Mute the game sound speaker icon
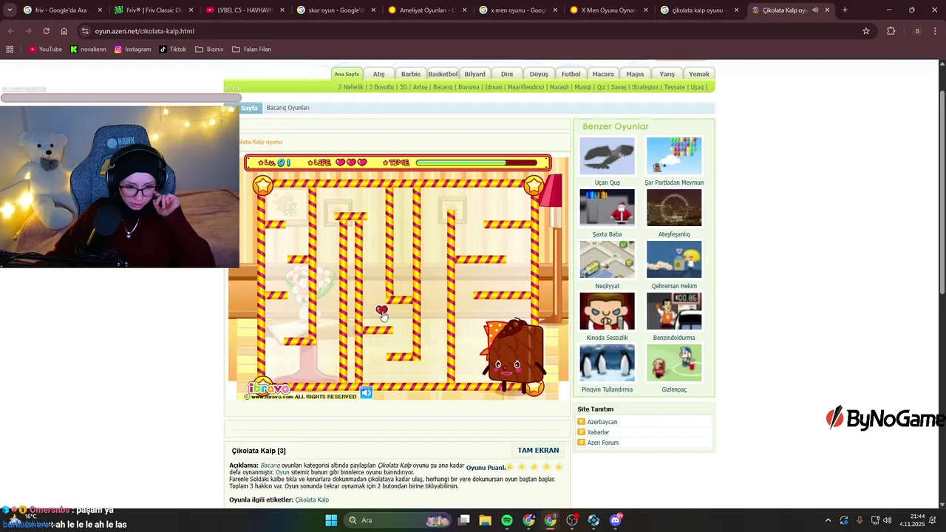The height and width of the screenshot is (532, 946). (x=367, y=392)
